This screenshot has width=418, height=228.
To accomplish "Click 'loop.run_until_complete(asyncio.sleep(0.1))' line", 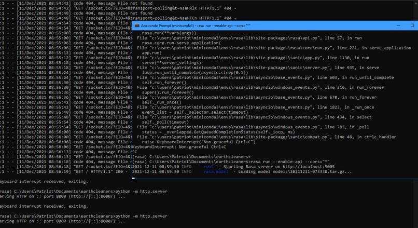I will click(x=195, y=73).
